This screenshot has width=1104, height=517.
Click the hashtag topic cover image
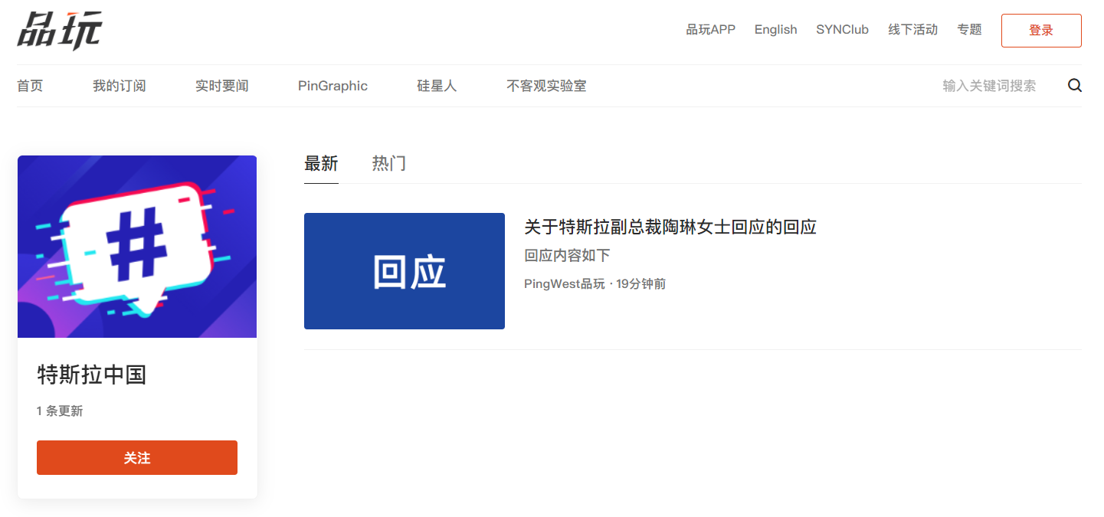137,247
